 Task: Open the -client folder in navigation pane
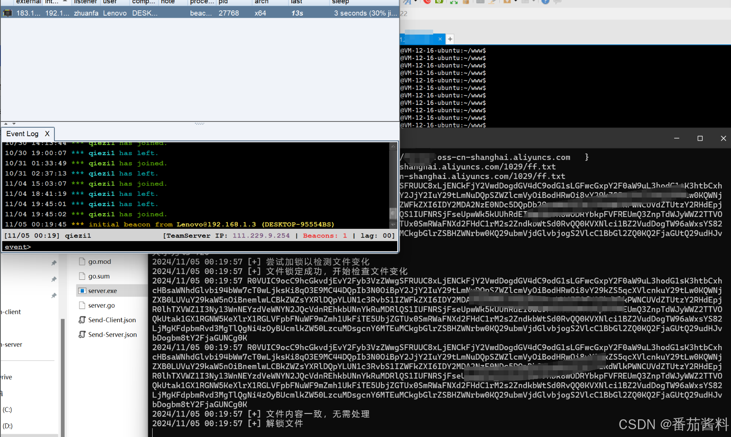click(x=12, y=311)
